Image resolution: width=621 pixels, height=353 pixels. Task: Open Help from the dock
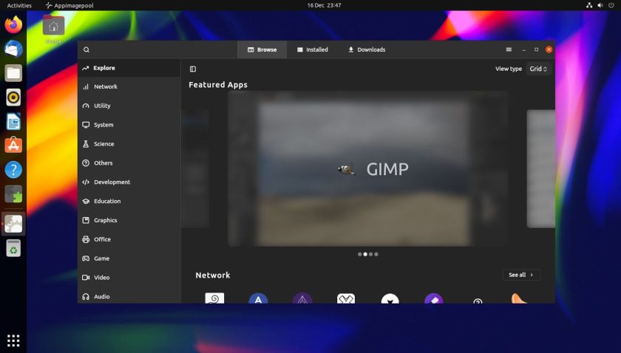[13, 170]
